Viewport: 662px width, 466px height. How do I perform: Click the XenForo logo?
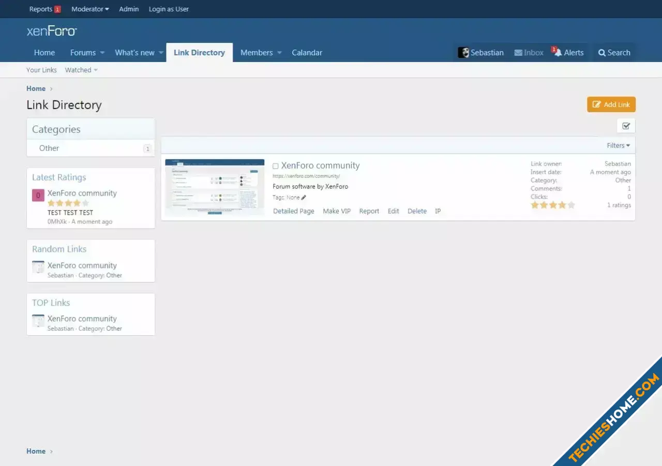(52, 31)
